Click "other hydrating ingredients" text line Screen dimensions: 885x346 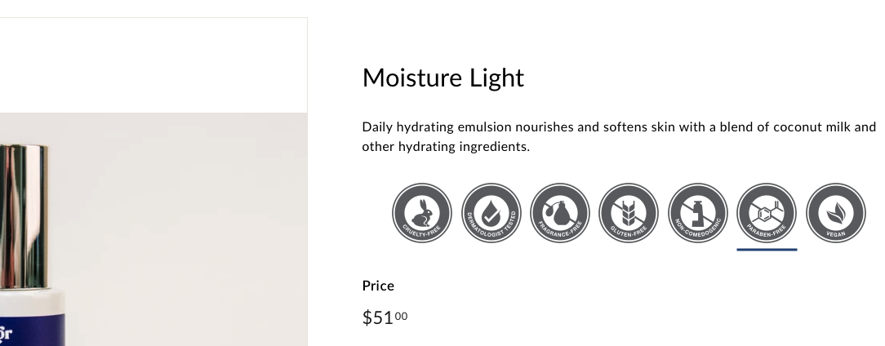pos(446,147)
